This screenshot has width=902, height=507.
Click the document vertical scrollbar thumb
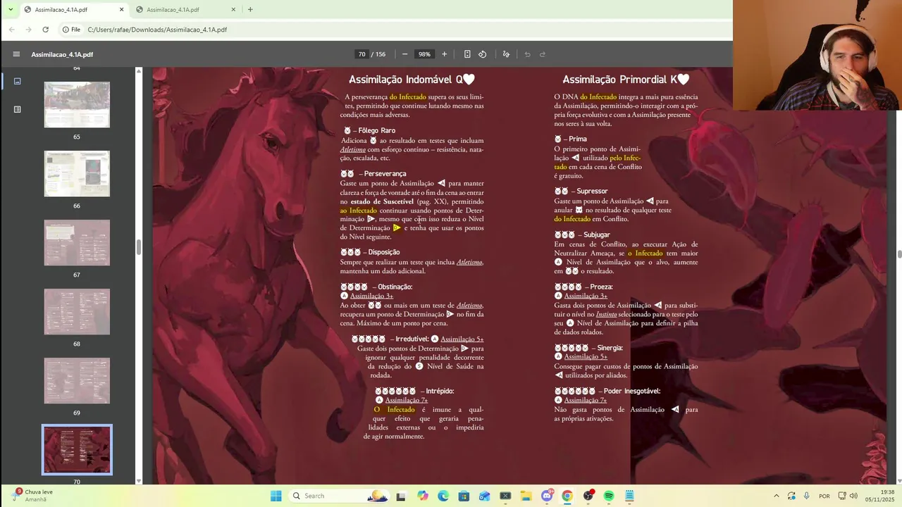898,254
